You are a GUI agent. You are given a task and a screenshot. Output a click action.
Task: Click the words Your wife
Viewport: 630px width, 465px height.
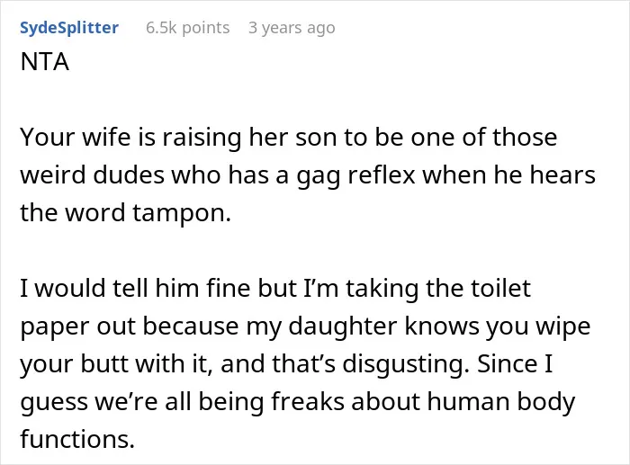coord(76,138)
